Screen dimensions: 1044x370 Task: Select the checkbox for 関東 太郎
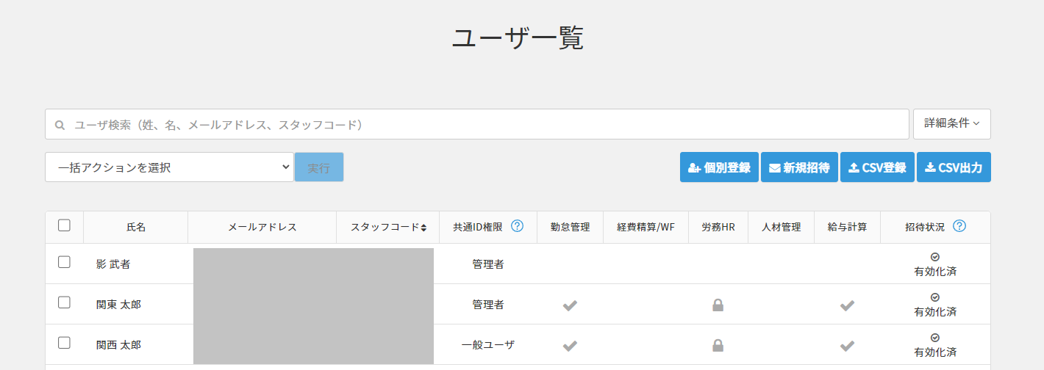[64, 302]
